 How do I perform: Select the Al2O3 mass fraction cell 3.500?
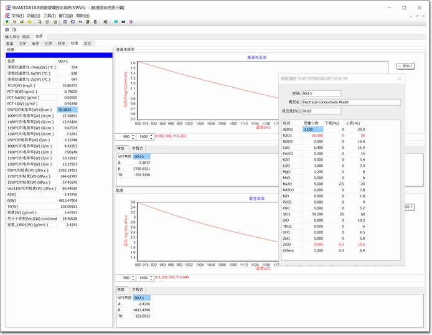(312, 129)
